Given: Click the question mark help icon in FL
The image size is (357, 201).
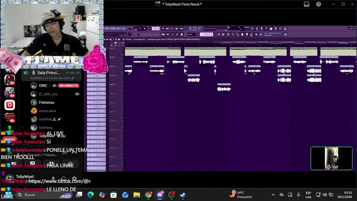Looking at the screenshot, I should (x=266, y=28).
